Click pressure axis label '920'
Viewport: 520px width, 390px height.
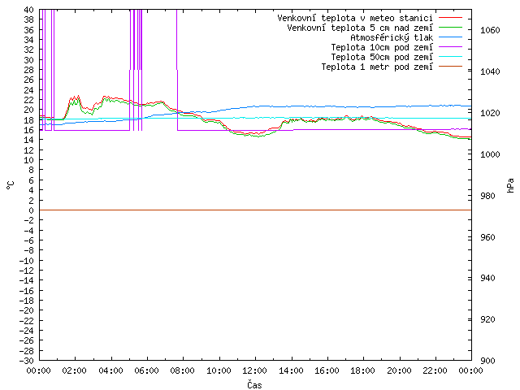[487, 319]
